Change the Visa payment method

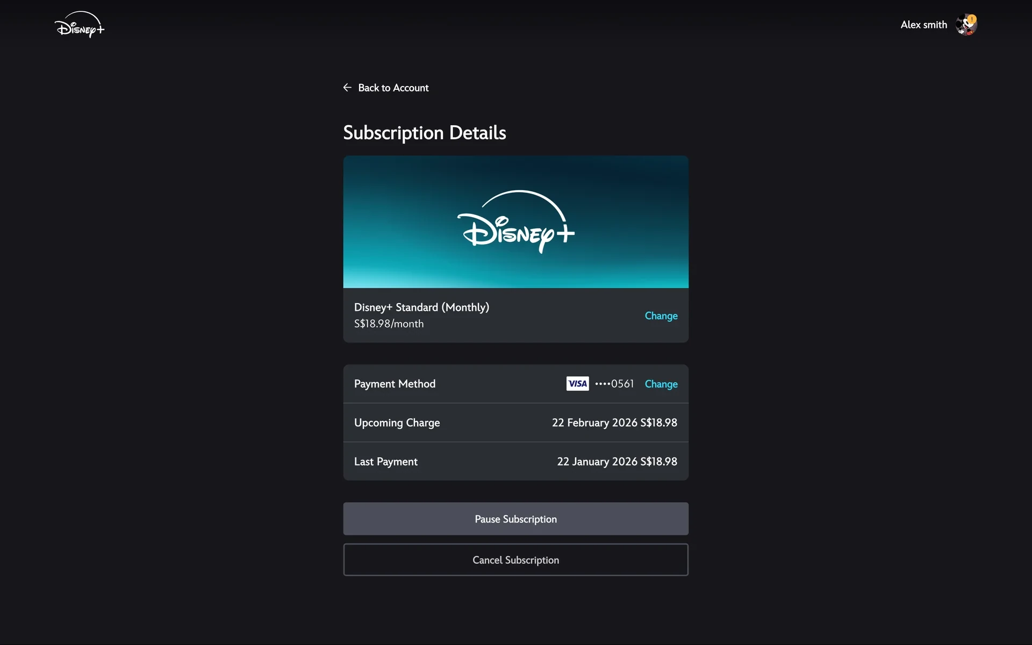tap(661, 384)
